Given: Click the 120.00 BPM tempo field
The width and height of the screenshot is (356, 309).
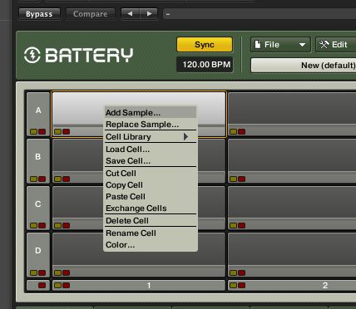Looking at the screenshot, I should click(x=205, y=65).
